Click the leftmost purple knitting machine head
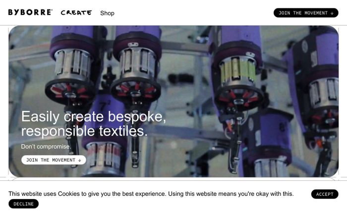 [71, 66]
